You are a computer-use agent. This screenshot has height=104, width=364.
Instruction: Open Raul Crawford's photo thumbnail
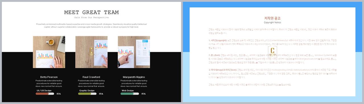click(x=91, y=52)
